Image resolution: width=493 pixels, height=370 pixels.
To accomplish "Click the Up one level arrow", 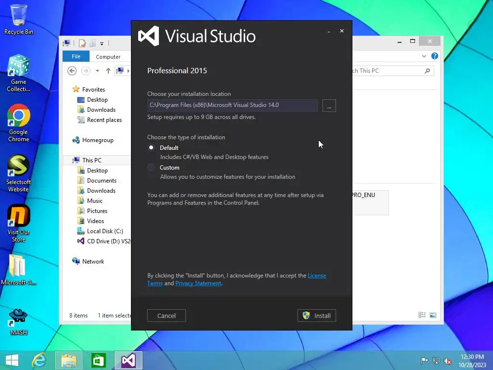I will [x=108, y=71].
